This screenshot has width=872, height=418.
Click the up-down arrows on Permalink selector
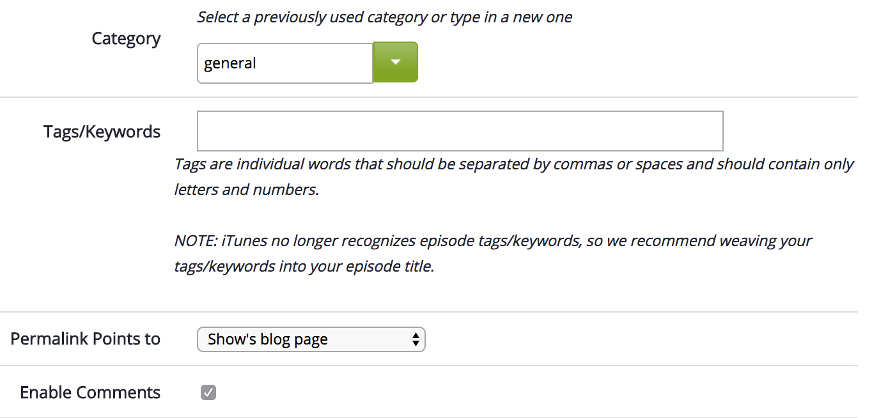click(x=416, y=339)
